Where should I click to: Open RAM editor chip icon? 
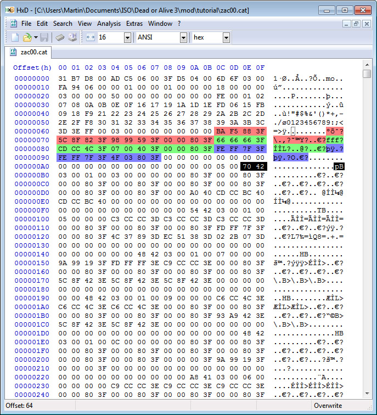[60, 37]
